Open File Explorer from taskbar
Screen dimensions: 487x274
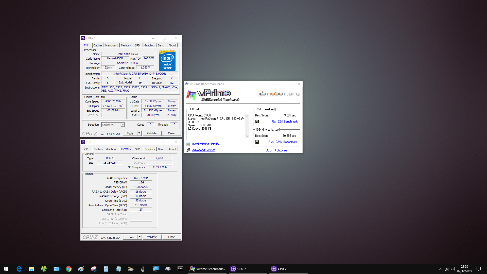point(31,269)
